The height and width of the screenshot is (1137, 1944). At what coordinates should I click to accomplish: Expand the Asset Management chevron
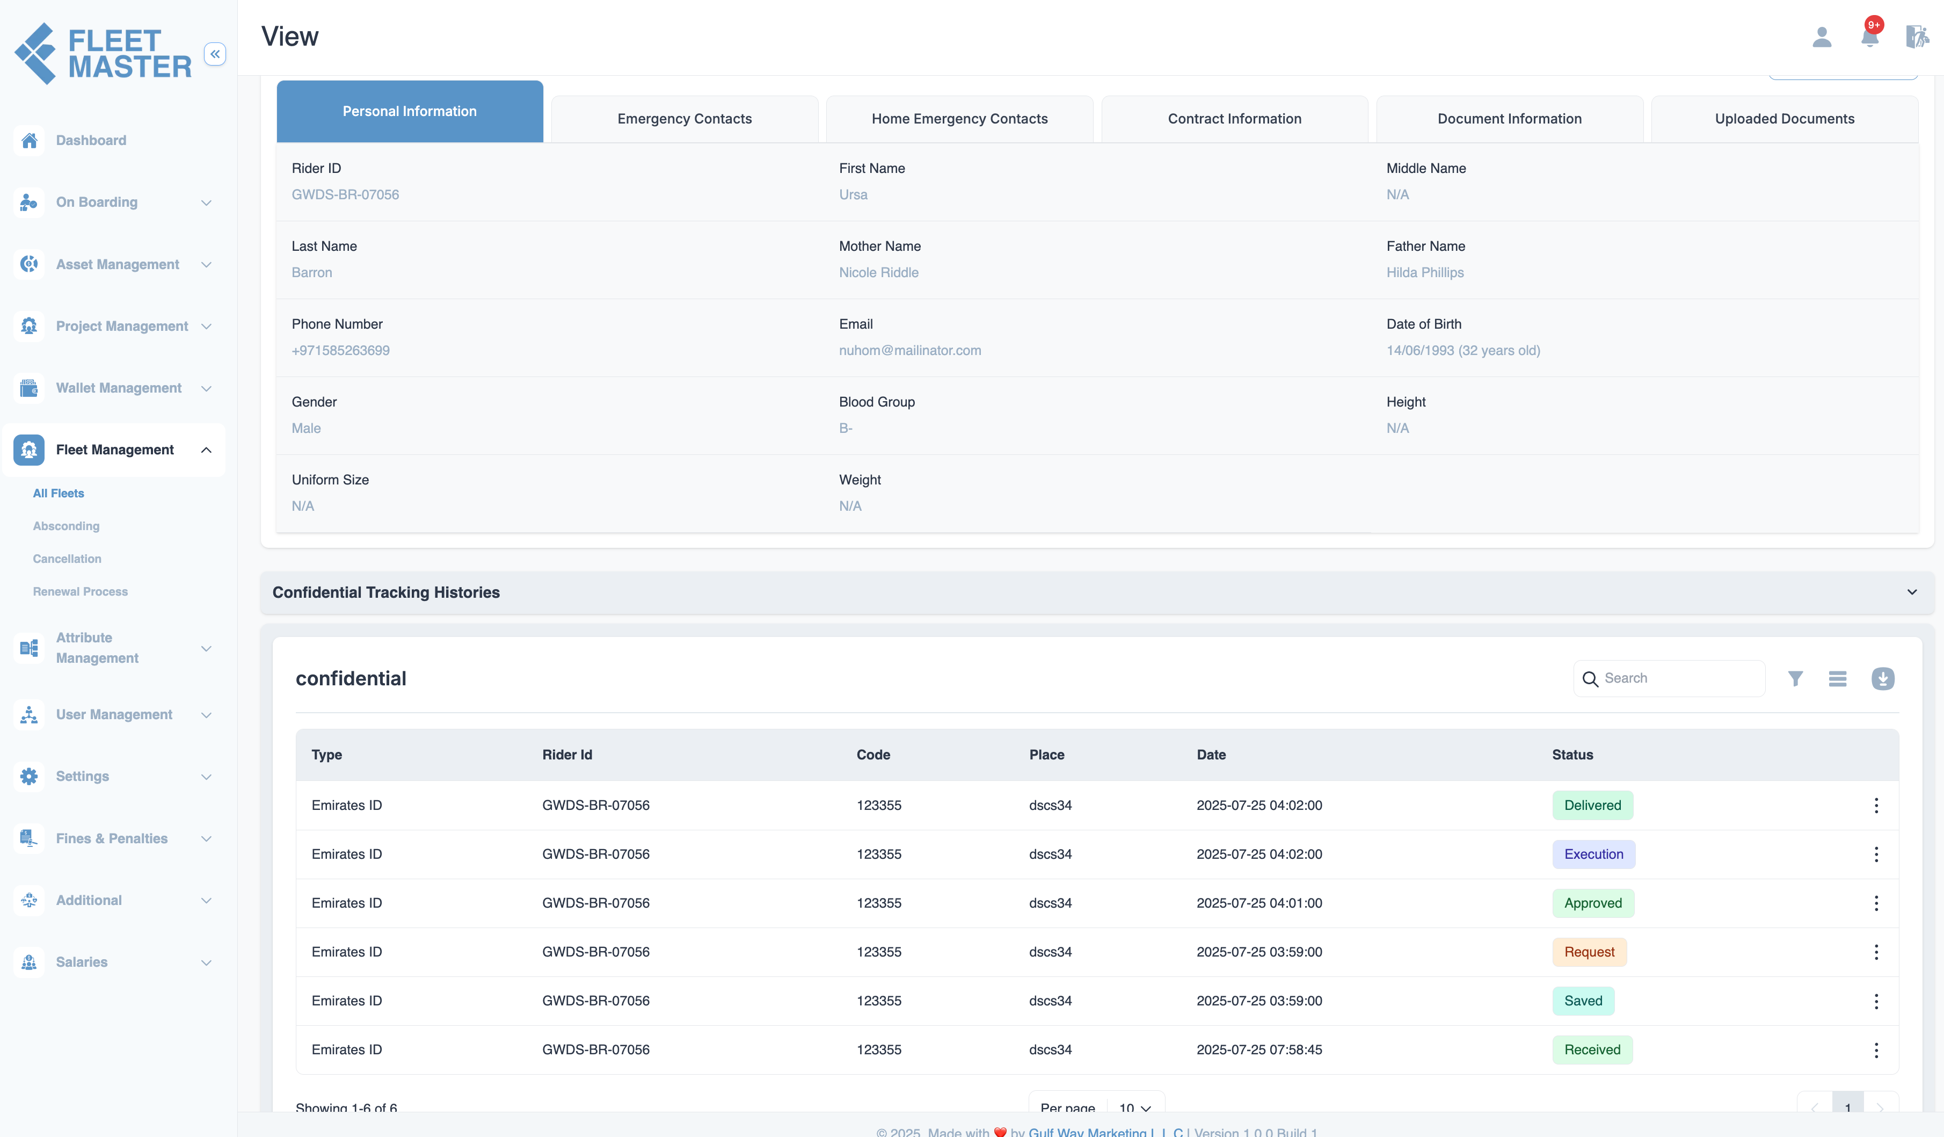tap(206, 264)
